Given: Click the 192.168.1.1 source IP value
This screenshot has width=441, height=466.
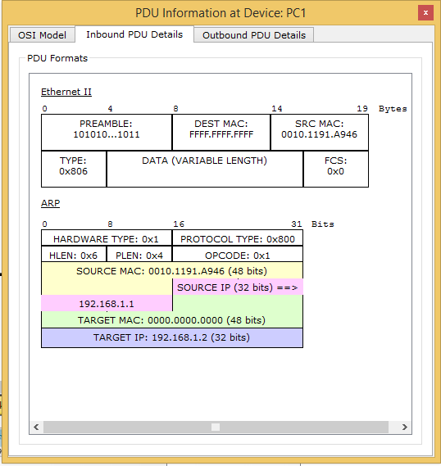Looking at the screenshot, I should 107,304.
